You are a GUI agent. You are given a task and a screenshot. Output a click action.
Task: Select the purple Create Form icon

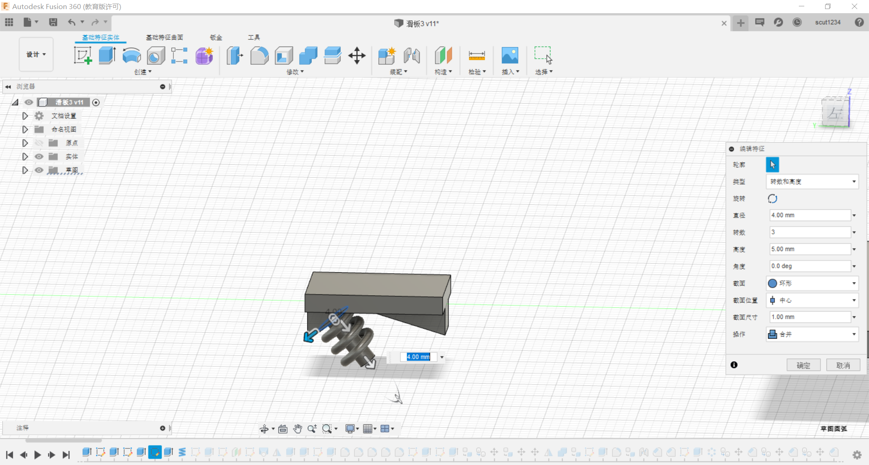click(204, 56)
